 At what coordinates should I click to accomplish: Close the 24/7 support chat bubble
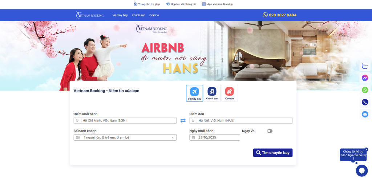(x=366, y=149)
